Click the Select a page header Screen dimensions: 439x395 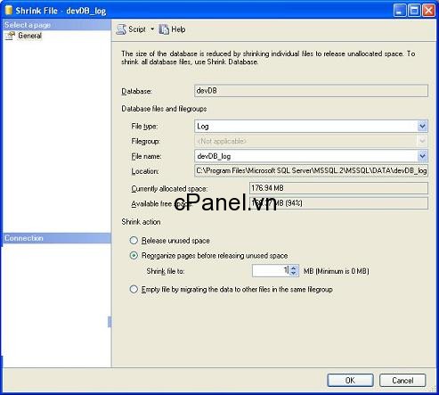pos(57,25)
